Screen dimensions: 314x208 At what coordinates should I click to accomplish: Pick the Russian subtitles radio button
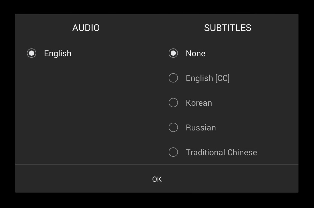click(173, 127)
